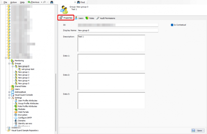
Task: Open the Users folder icon in the tree
Action: (13, 89)
